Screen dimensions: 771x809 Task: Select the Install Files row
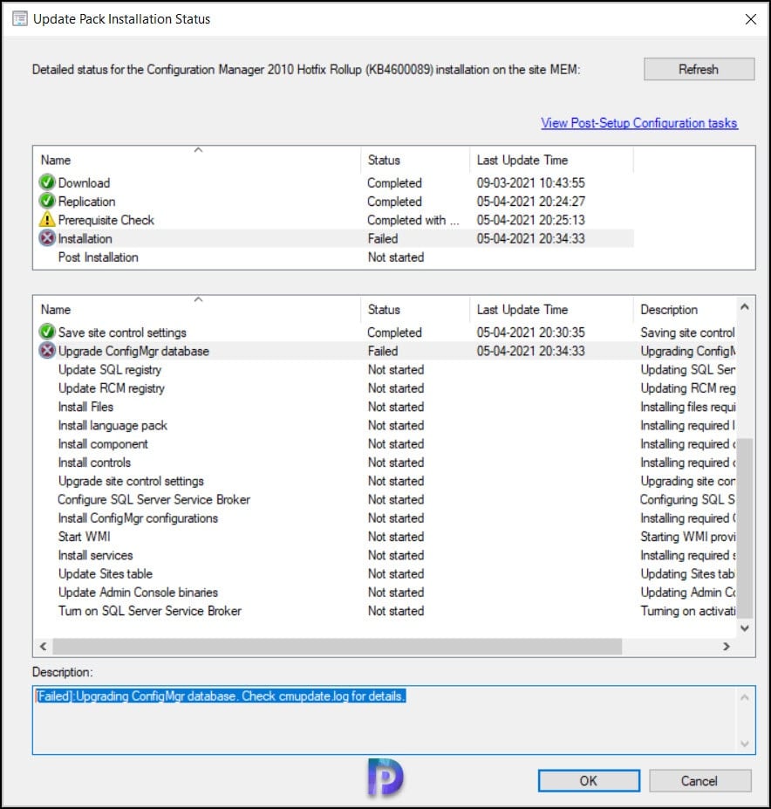point(385,407)
